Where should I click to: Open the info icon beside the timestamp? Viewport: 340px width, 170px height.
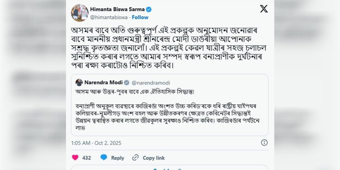click(x=264, y=143)
